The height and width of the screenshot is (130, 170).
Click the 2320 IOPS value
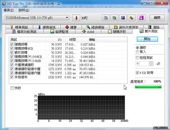point(55,77)
